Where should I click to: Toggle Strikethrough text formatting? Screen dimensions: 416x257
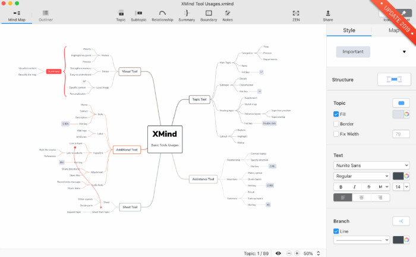tap(368, 187)
